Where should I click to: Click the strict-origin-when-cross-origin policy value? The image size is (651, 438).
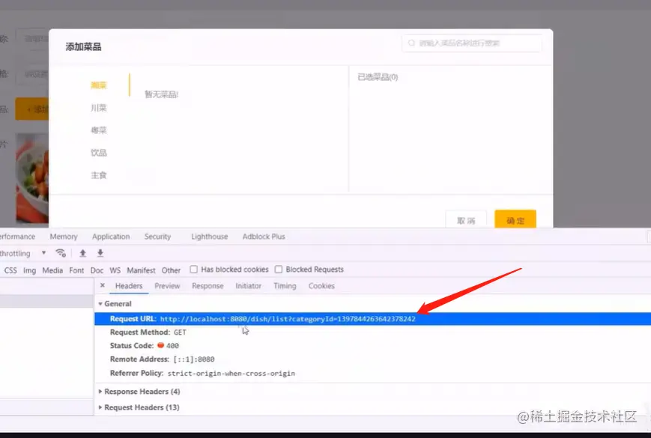231,374
